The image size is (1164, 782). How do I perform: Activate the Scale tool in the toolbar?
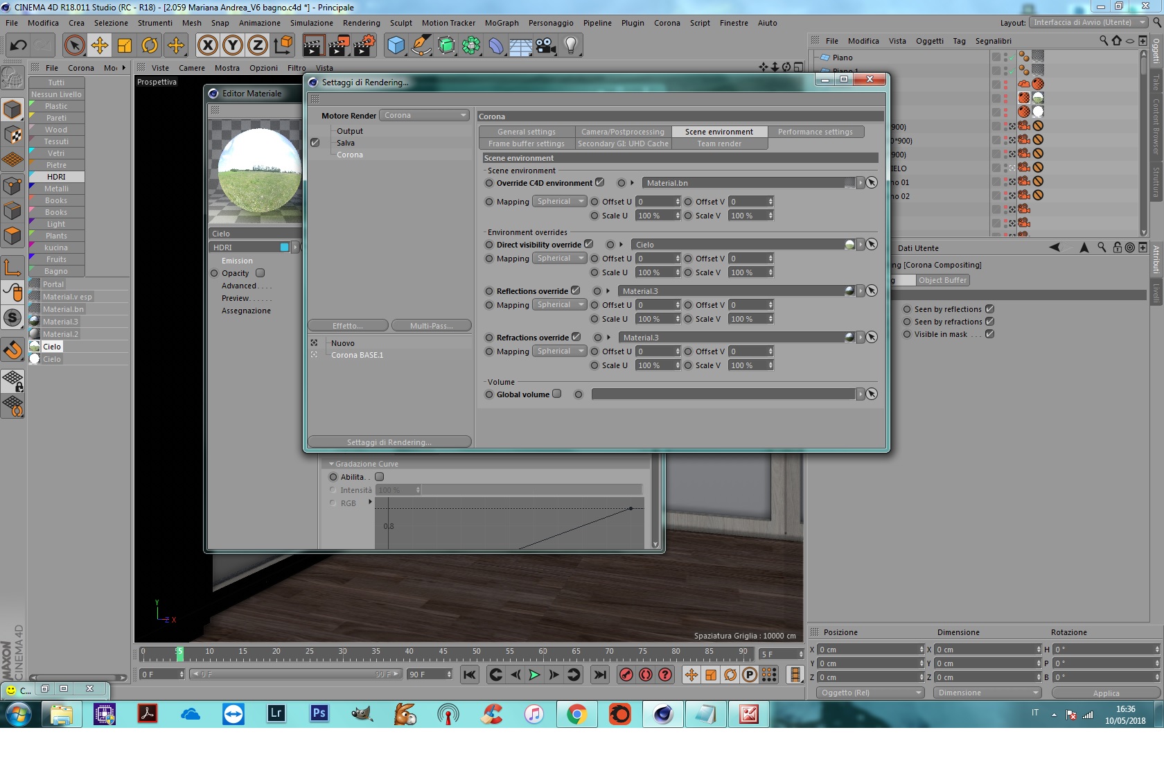(x=125, y=46)
